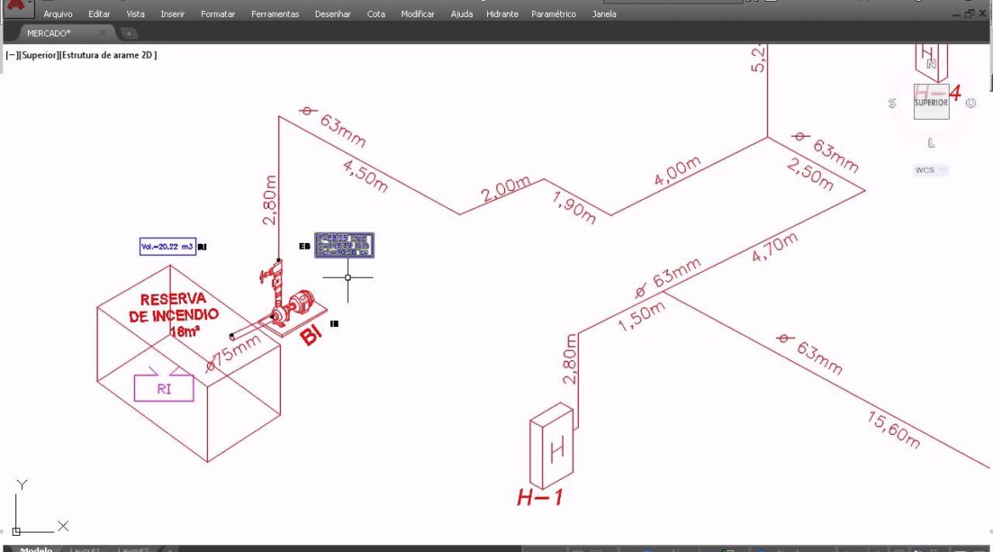Open the Desenhar menu
Image resolution: width=993 pixels, height=552 pixels.
[333, 14]
